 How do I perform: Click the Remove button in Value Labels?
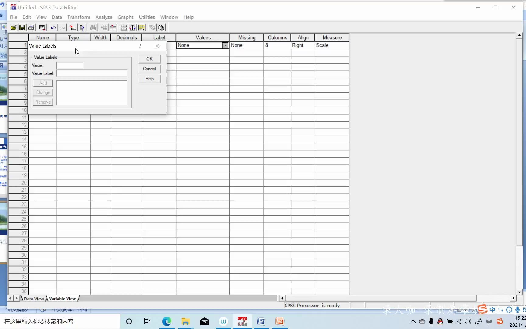click(43, 102)
